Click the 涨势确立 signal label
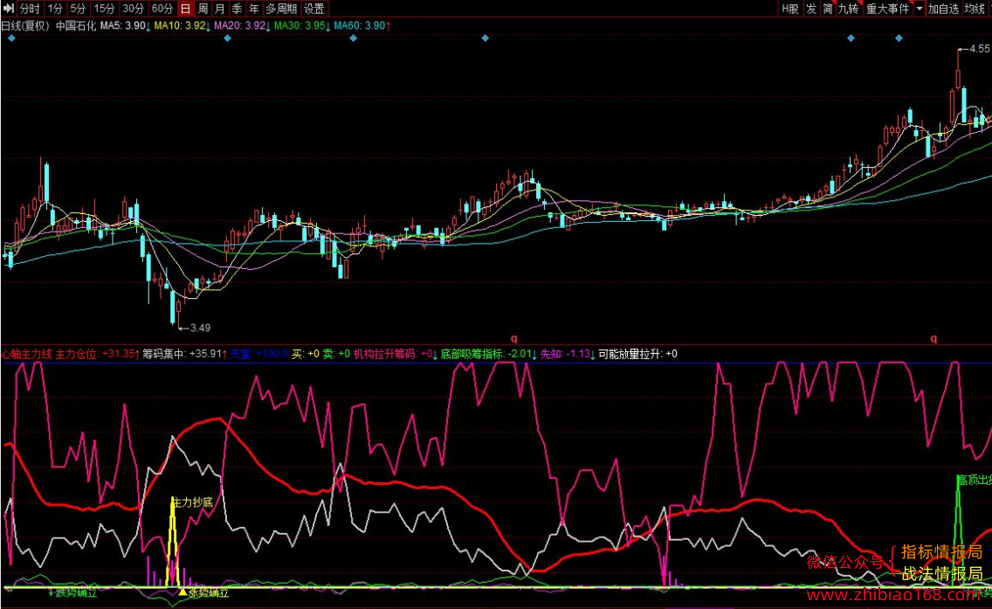 click(209, 593)
